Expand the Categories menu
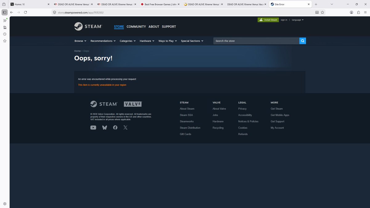 (x=128, y=41)
